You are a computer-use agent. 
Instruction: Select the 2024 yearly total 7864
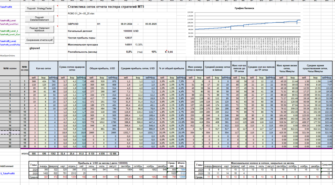182,169
